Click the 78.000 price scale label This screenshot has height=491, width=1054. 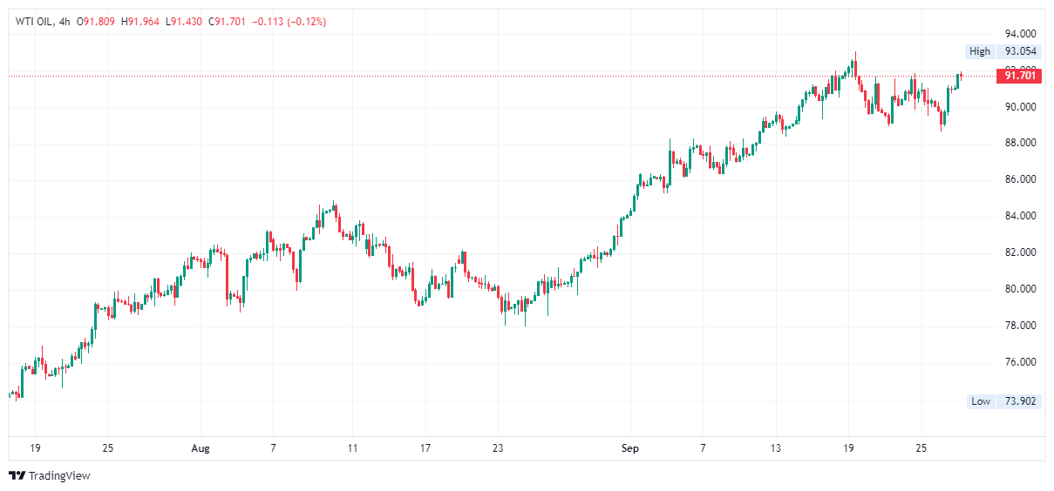point(1020,326)
